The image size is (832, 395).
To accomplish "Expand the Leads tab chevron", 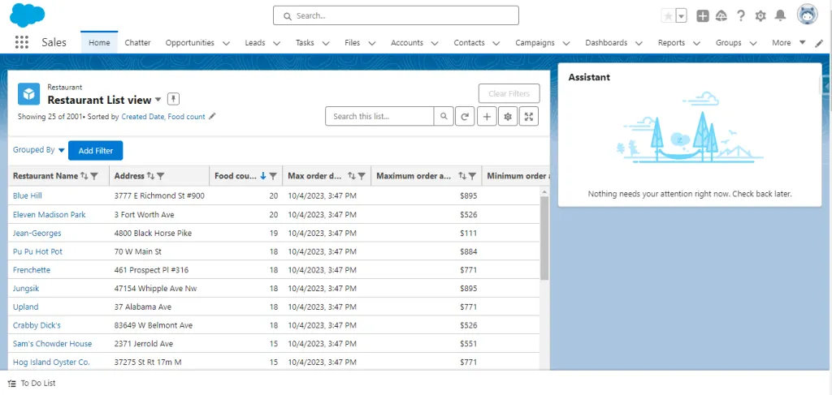I will coord(276,44).
